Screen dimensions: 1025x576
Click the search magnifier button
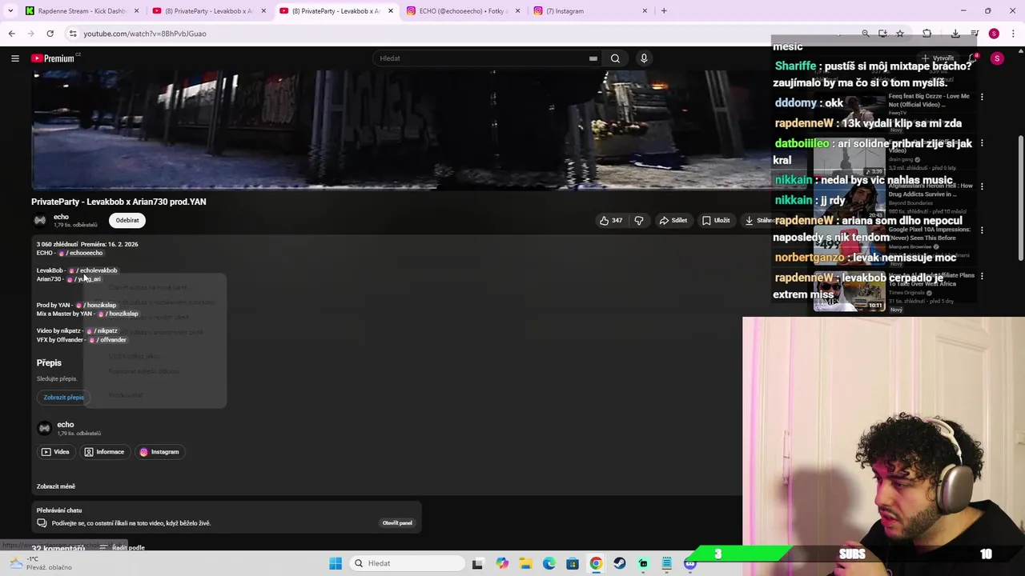pos(615,58)
